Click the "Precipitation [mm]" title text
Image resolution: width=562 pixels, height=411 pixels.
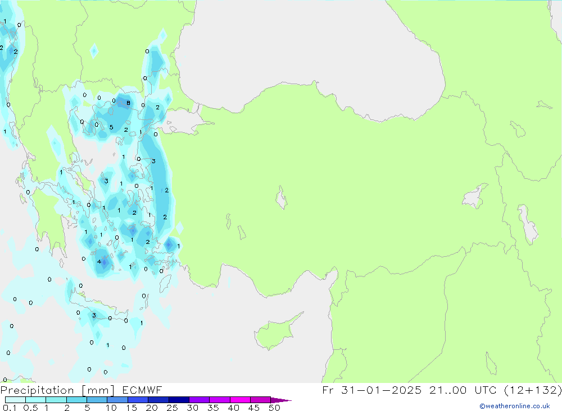point(57,390)
